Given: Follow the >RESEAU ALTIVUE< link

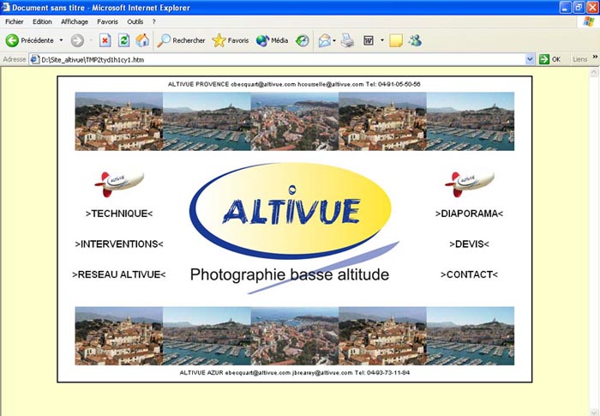Looking at the screenshot, I should tap(119, 274).
